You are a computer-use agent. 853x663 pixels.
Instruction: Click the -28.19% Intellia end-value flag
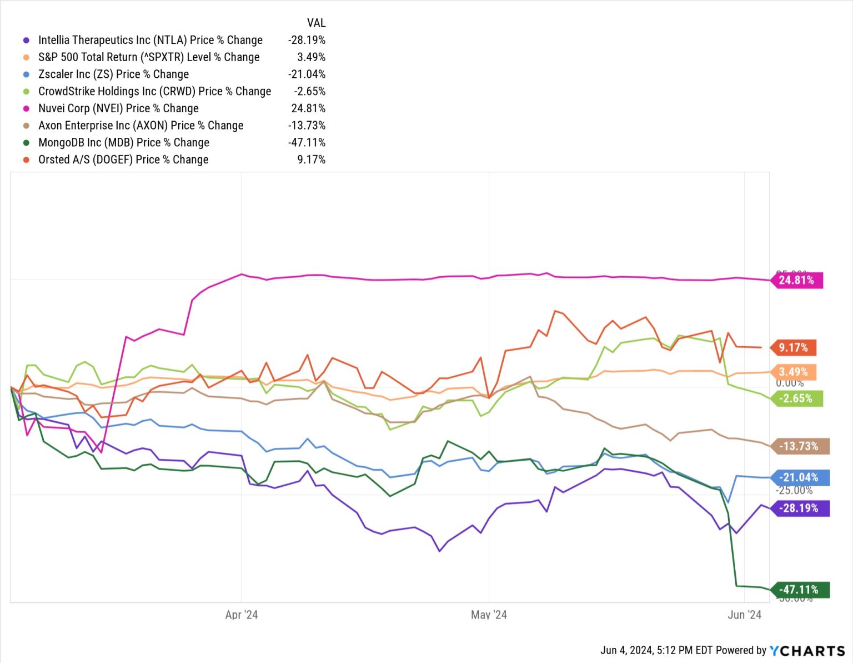(800, 508)
